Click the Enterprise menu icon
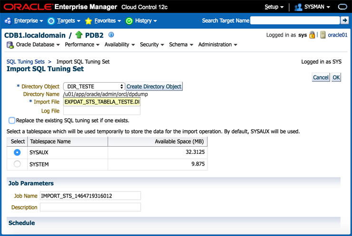The width and height of the screenshot is (352, 236). coord(8,21)
